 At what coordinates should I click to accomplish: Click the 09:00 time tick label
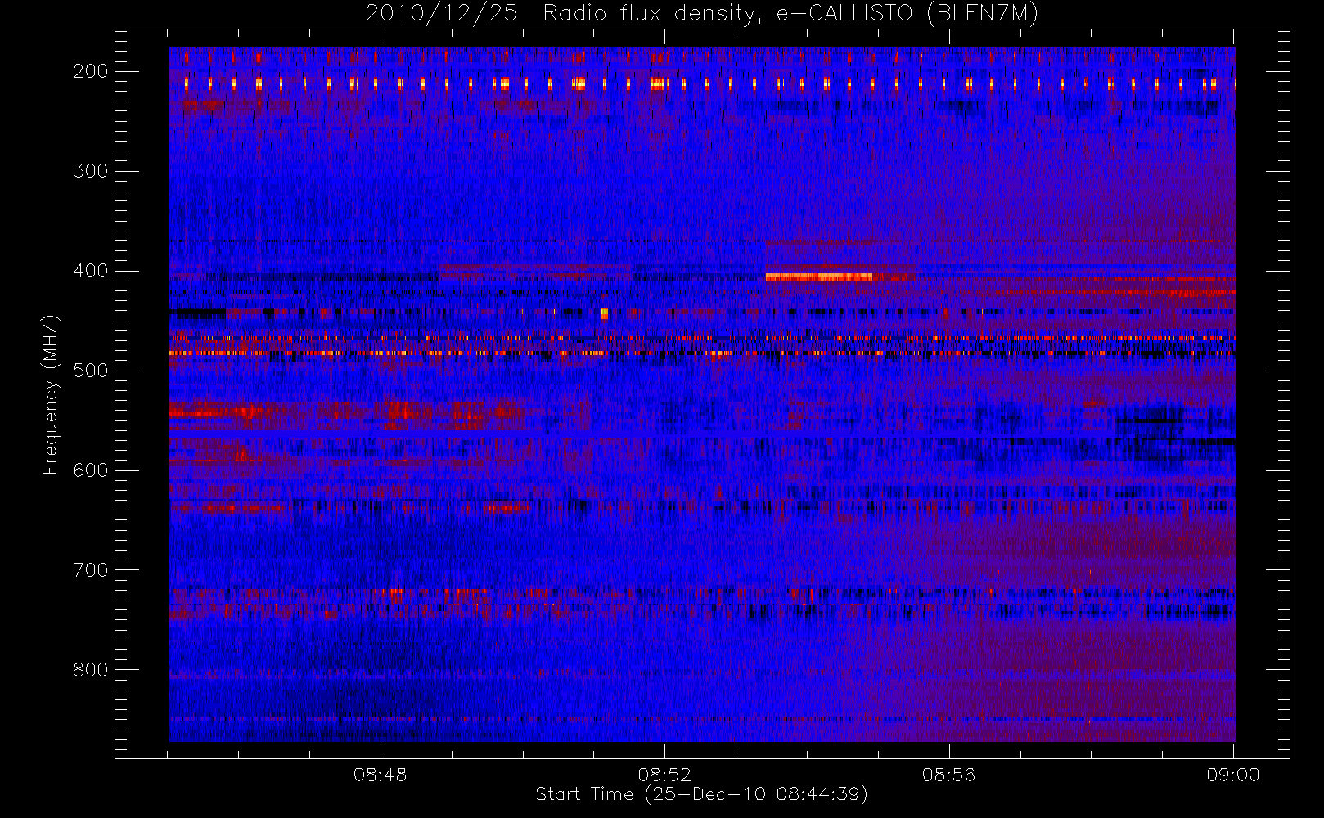(1233, 775)
